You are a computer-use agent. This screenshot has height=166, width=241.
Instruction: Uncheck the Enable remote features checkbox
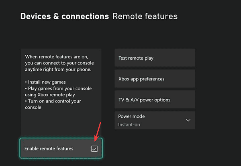[x=94, y=149]
